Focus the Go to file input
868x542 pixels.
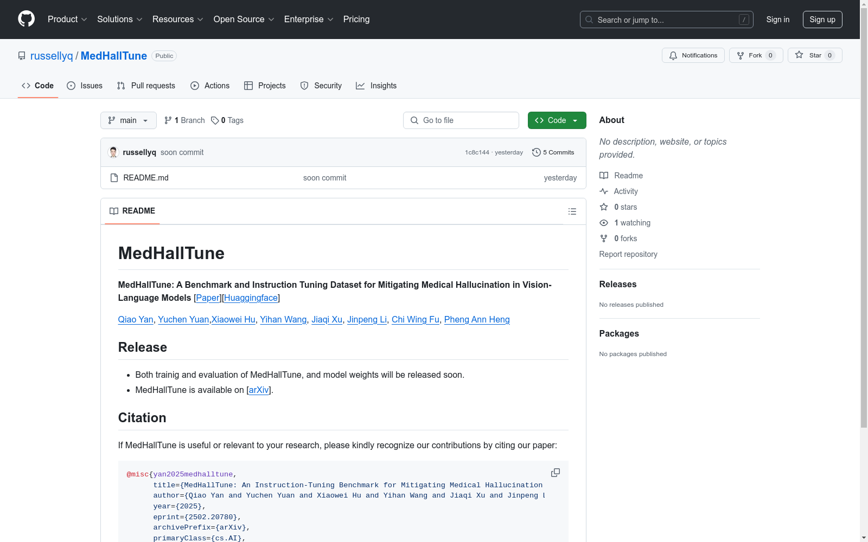461,120
